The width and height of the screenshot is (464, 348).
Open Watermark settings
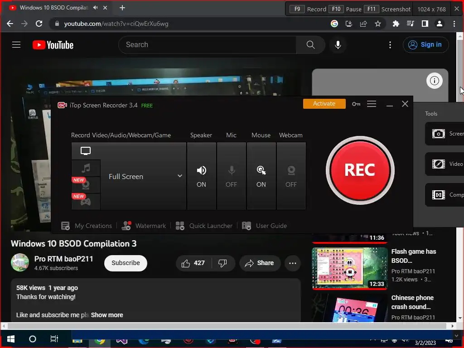pyautogui.click(x=144, y=226)
